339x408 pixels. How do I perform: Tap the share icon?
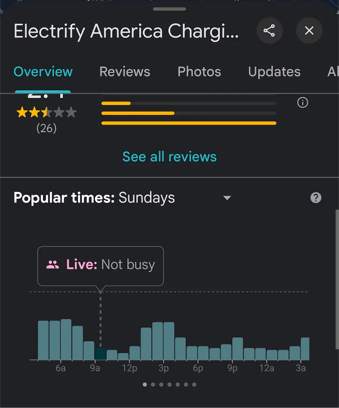click(x=269, y=31)
